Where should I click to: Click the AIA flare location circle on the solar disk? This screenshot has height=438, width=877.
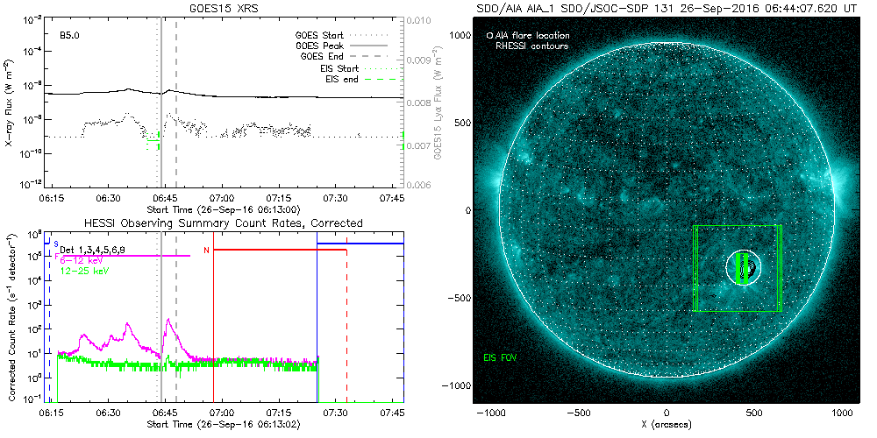click(744, 267)
